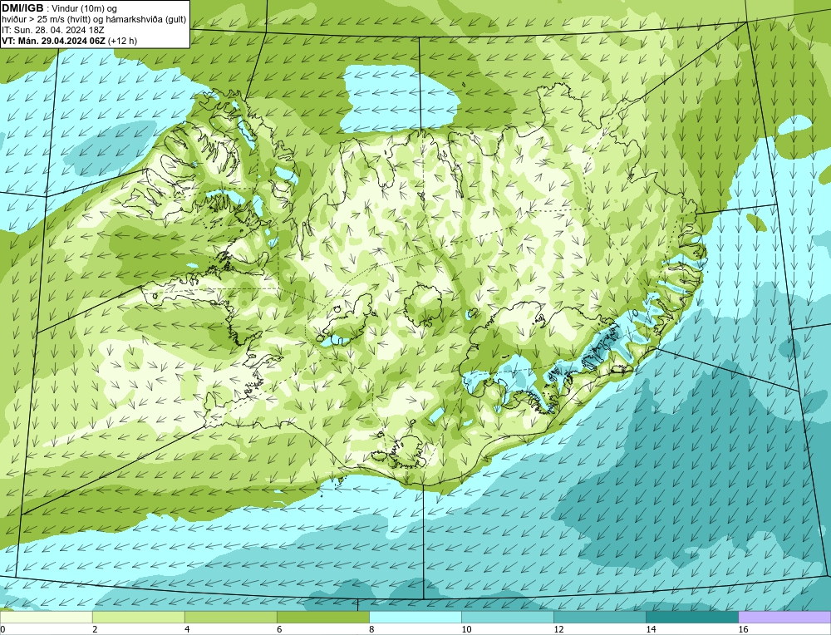Image resolution: width=831 pixels, height=635 pixels.
Task: Click the 14–16 m/s dark teal swatch
Action: (691, 617)
